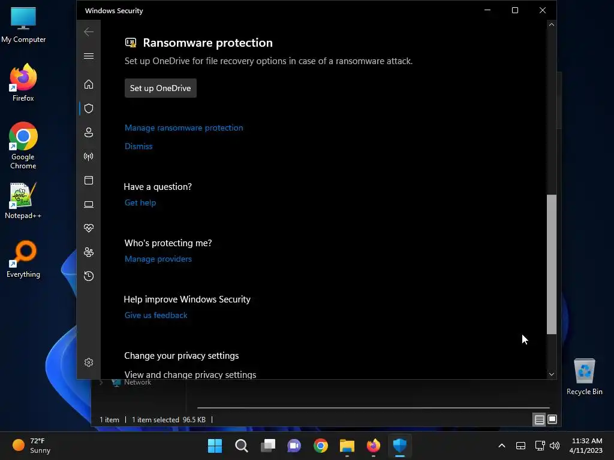614x460 pixels.
Task: Select the Firefox desktop shortcut
Action: tap(23, 83)
